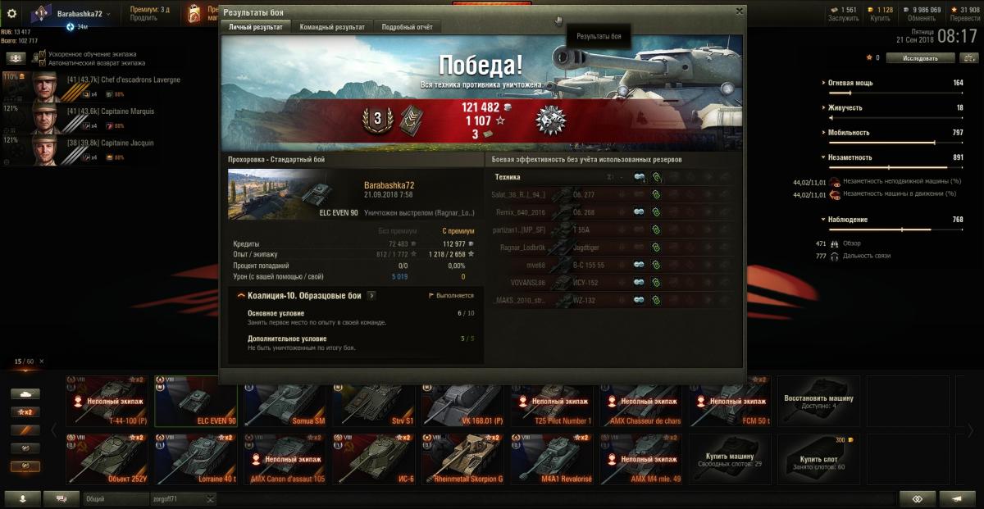Click the x2 bonus star filter
Viewport: 984px width, 509px height.
tap(25, 411)
